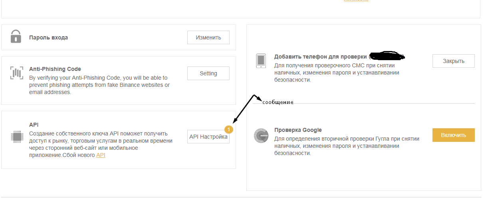Open the API Настройка button
This screenshot has height=198, width=492.
pyautogui.click(x=208, y=137)
